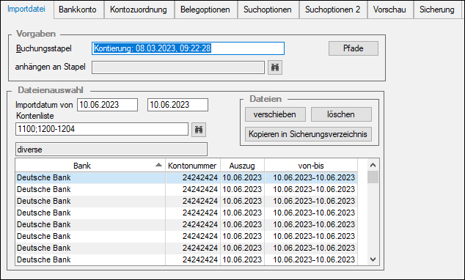Click the diverse text field
Screen dimensions: 465x280
click(111, 150)
